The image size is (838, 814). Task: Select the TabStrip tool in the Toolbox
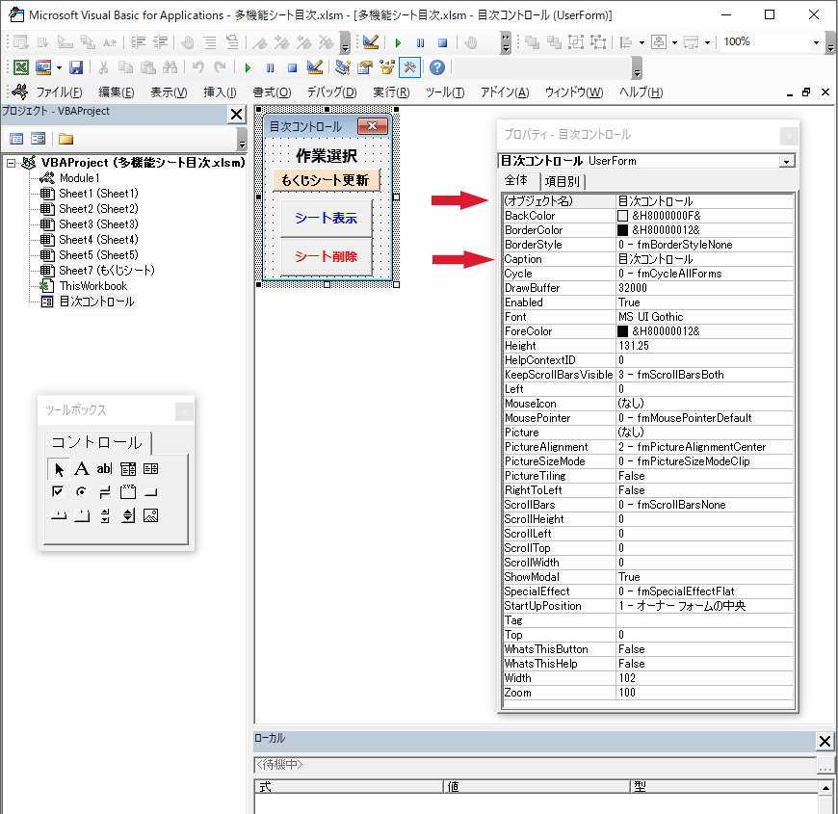pyautogui.click(x=58, y=515)
